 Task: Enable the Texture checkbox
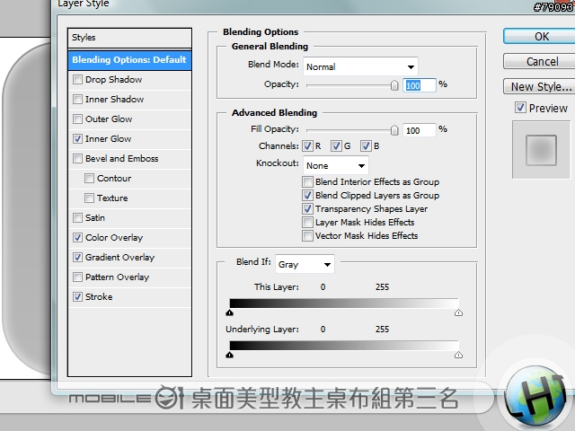(x=89, y=198)
